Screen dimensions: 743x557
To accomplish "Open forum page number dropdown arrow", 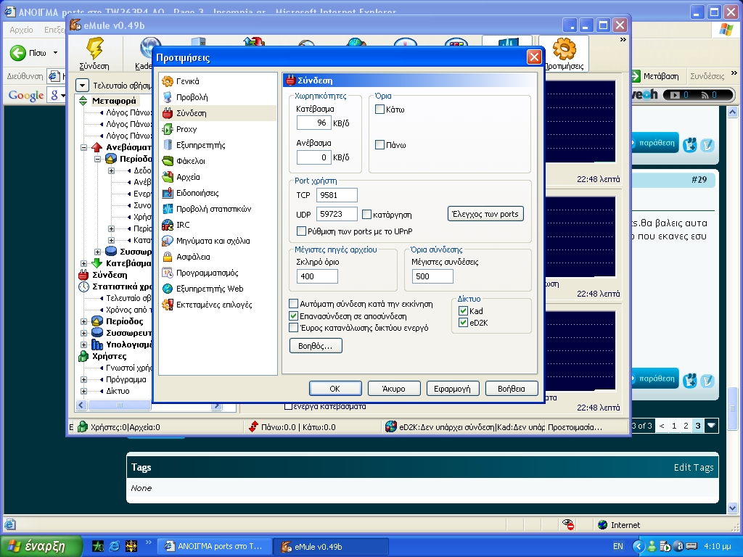I will click(x=711, y=425).
